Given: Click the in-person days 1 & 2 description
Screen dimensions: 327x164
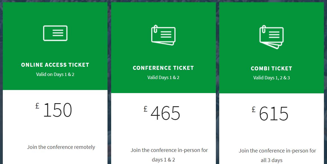Looking at the screenshot, I should click(169, 155).
